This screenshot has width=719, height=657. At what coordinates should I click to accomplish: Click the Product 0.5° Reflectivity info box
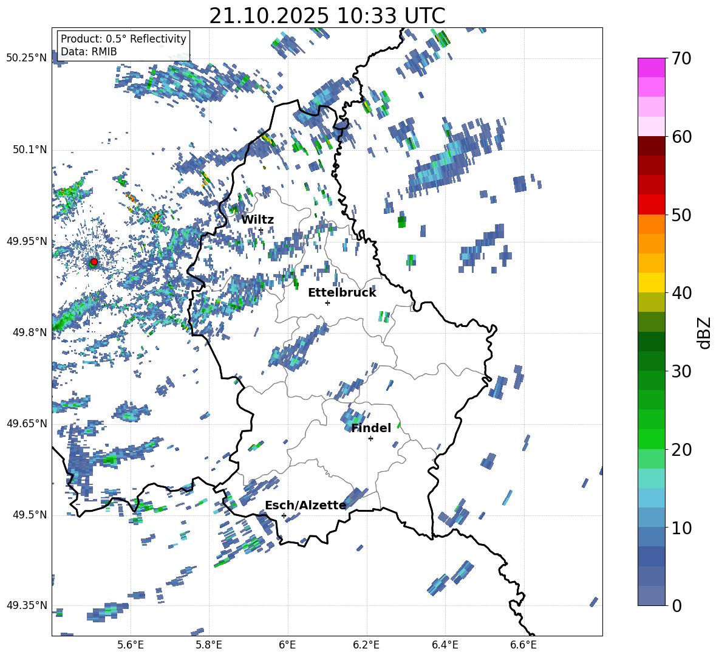coord(123,46)
